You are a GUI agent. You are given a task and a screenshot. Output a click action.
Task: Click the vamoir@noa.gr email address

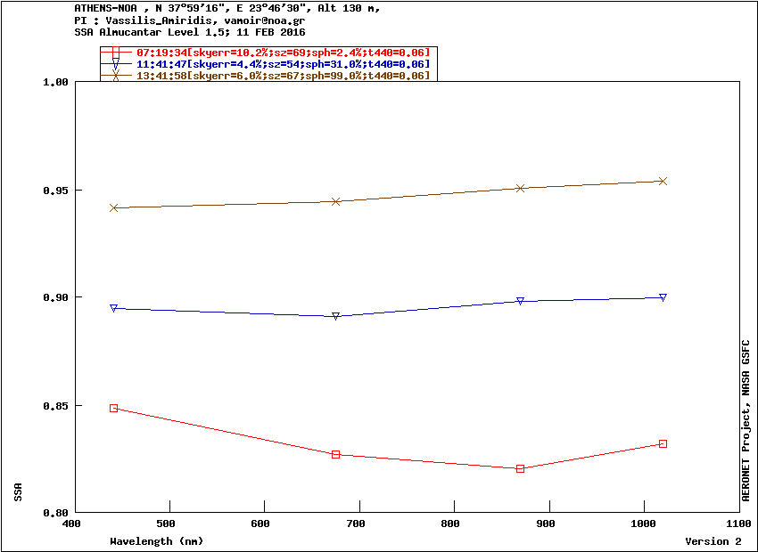point(265,20)
